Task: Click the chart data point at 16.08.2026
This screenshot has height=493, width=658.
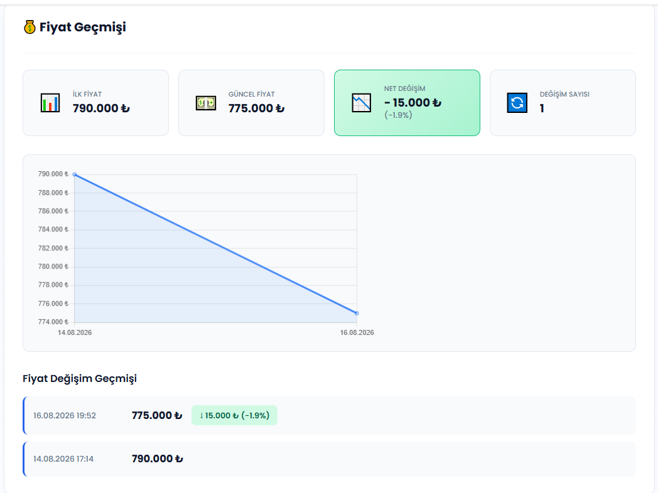Action: point(357,313)
